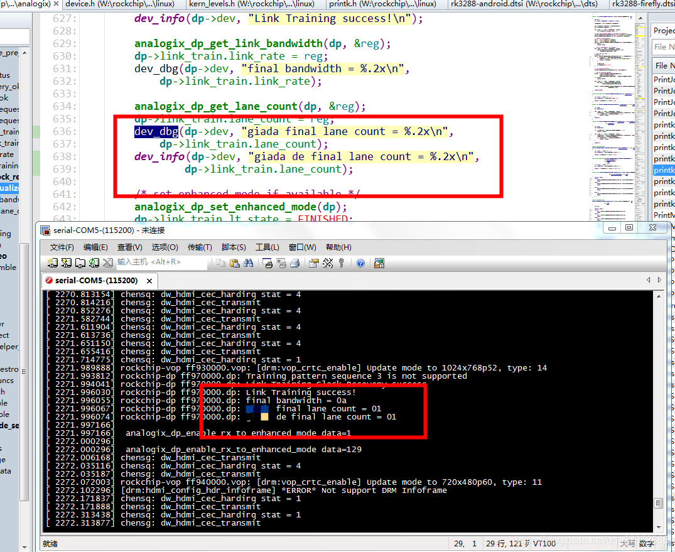Open the 脚本(S) menu

(x=234, y=247)
